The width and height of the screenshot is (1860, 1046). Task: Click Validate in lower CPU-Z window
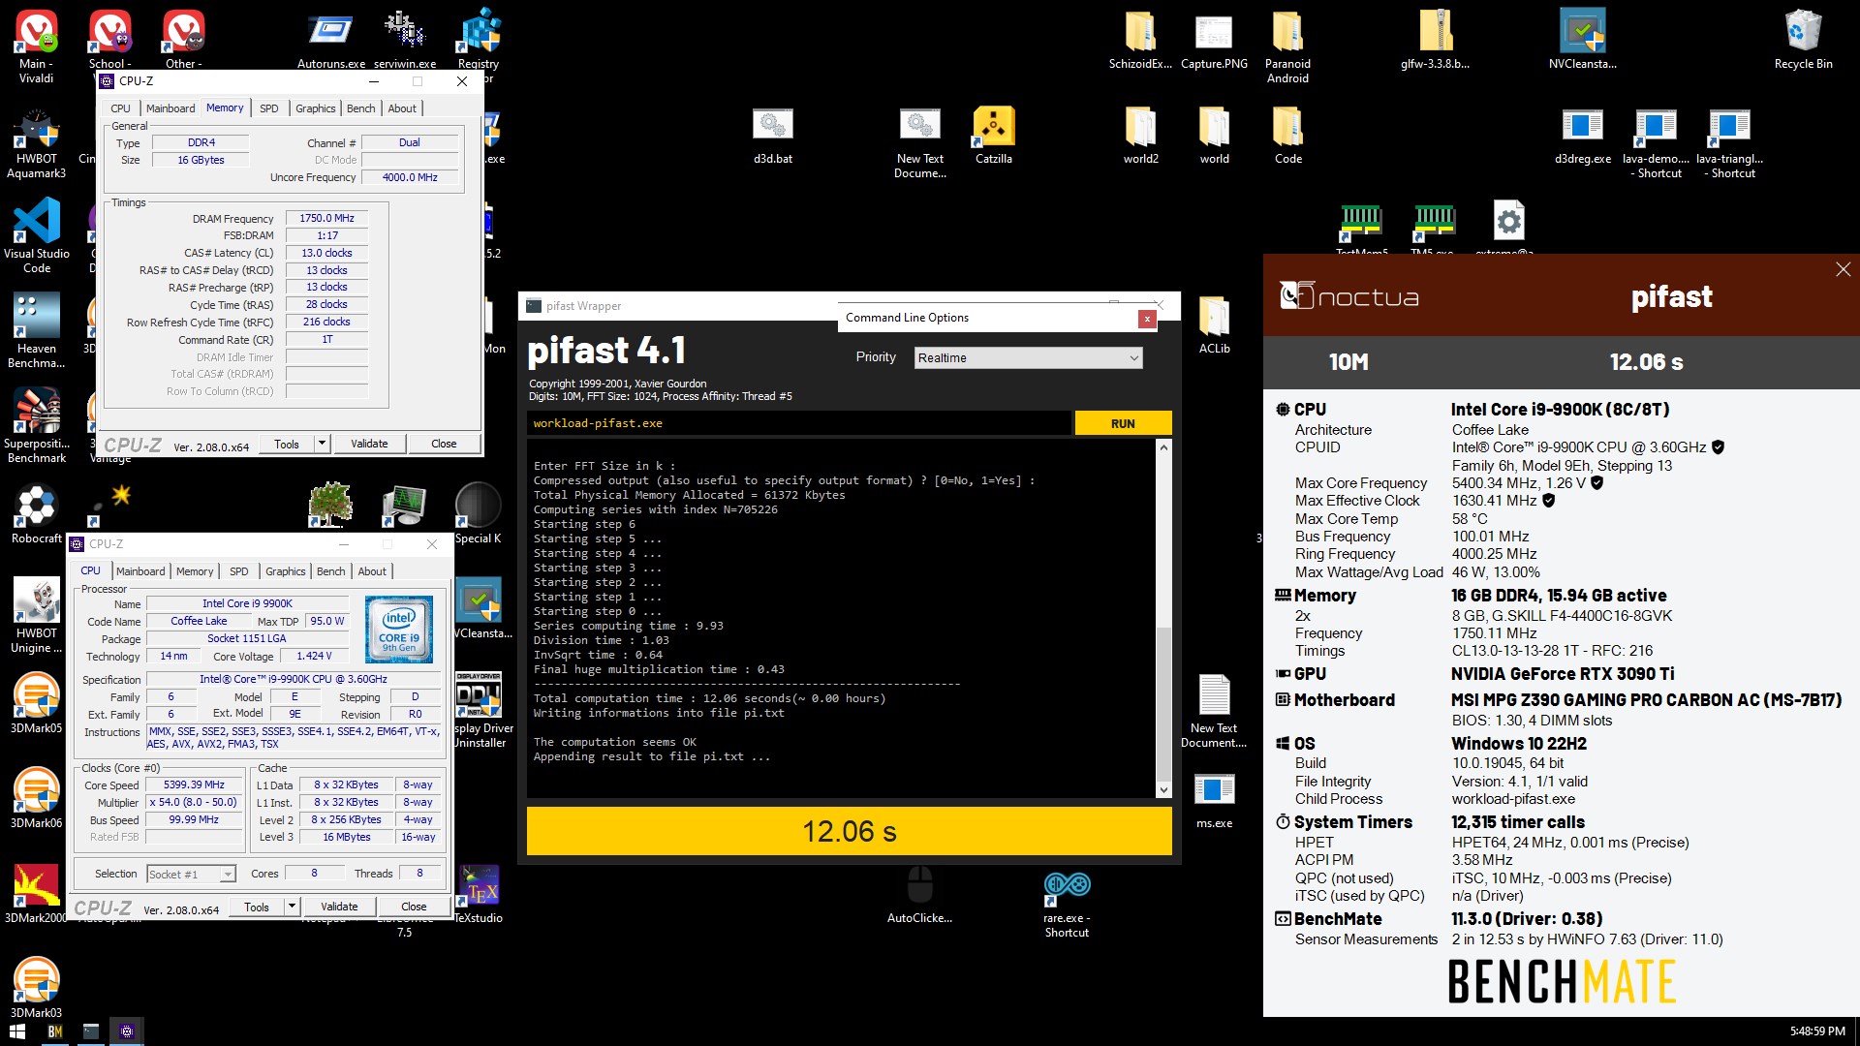[x=339, y=907]
